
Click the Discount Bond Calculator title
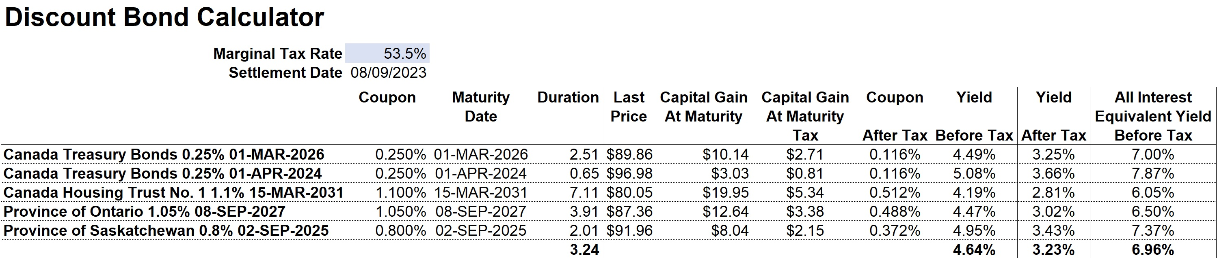pyautogui.click(x=164, y=18)
